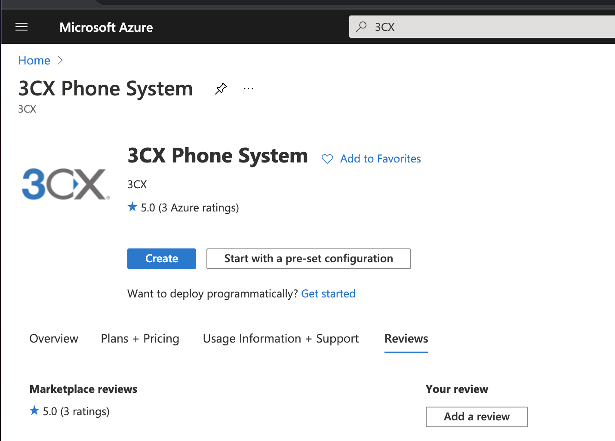Click the Add to Favorites link text

[381, 159]
